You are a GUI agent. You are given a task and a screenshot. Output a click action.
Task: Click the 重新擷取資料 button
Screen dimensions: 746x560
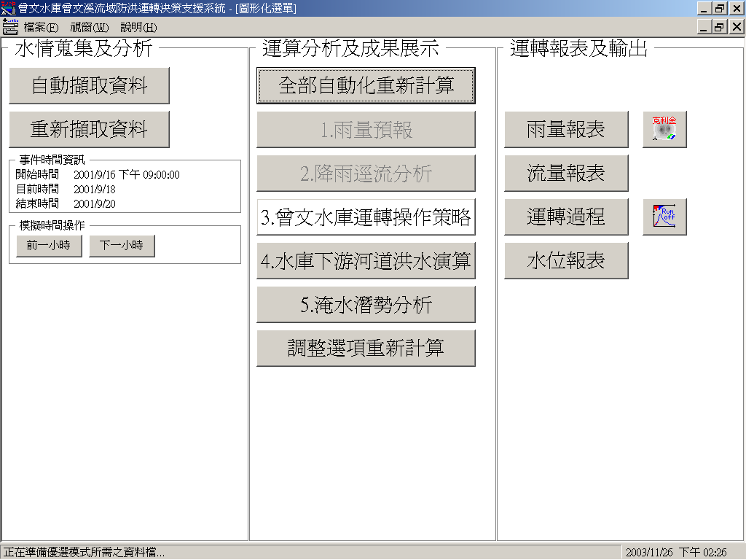click(x=89, y=130)
